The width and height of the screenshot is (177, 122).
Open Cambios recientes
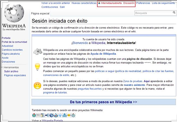(12, 50)
